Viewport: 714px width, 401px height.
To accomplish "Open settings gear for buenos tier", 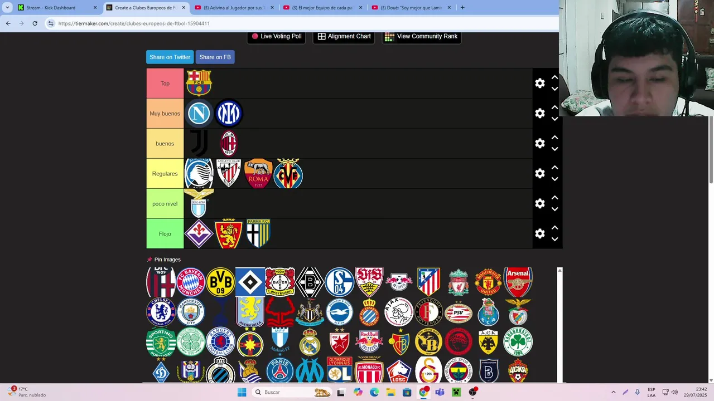I will click(x=539, y=143).
